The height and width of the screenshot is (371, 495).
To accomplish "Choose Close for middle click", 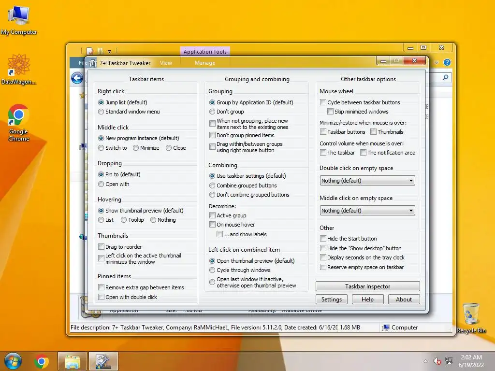I will point(176,148).
